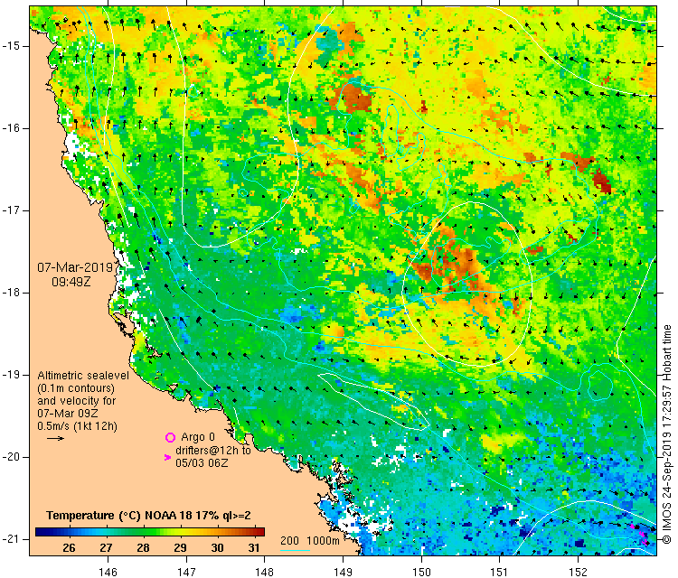
Task: Click the 'Altimetric sealevel' legend text
Action: pos(83,376)
